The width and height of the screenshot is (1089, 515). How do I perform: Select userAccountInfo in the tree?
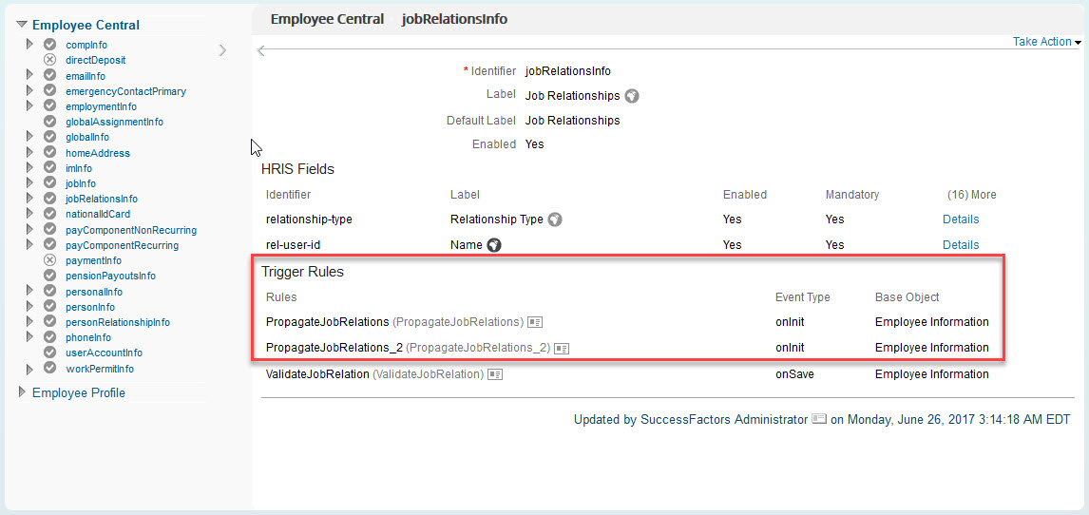click(x=105, y=353)
